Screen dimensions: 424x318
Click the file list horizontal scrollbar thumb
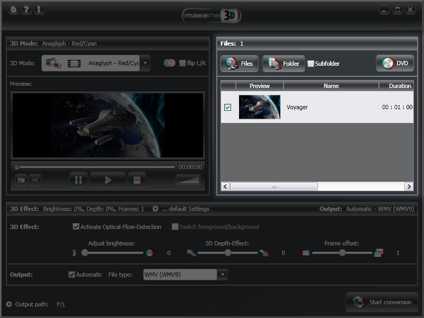tap(274, 187)
